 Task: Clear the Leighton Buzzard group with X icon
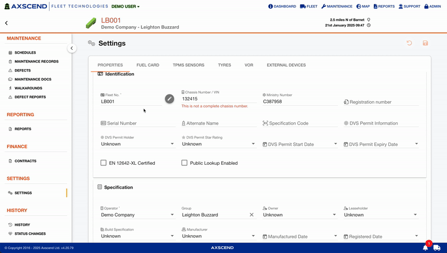tap(251, 214)
